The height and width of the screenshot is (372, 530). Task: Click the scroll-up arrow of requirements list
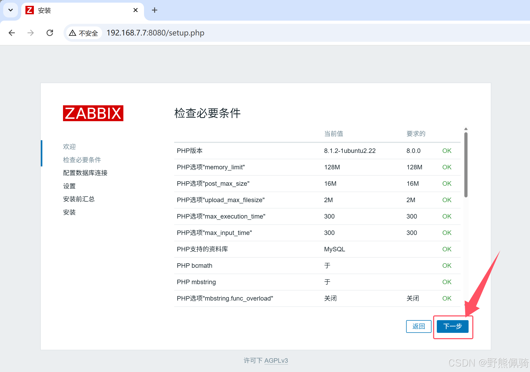(x=466, y=129)
